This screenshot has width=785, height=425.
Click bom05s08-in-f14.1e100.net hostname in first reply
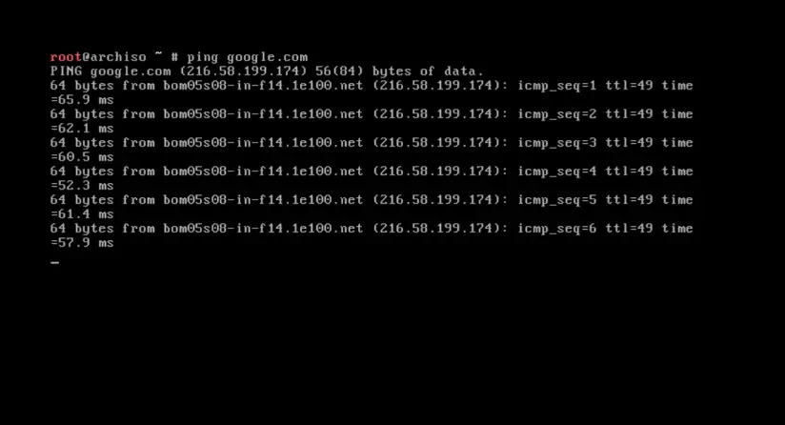(x=263, y=86)
